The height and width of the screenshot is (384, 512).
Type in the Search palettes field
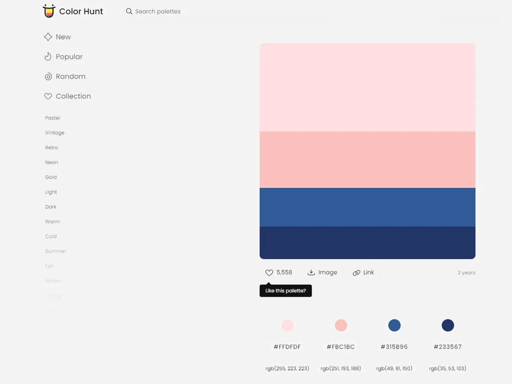click(x=158, y=11)
